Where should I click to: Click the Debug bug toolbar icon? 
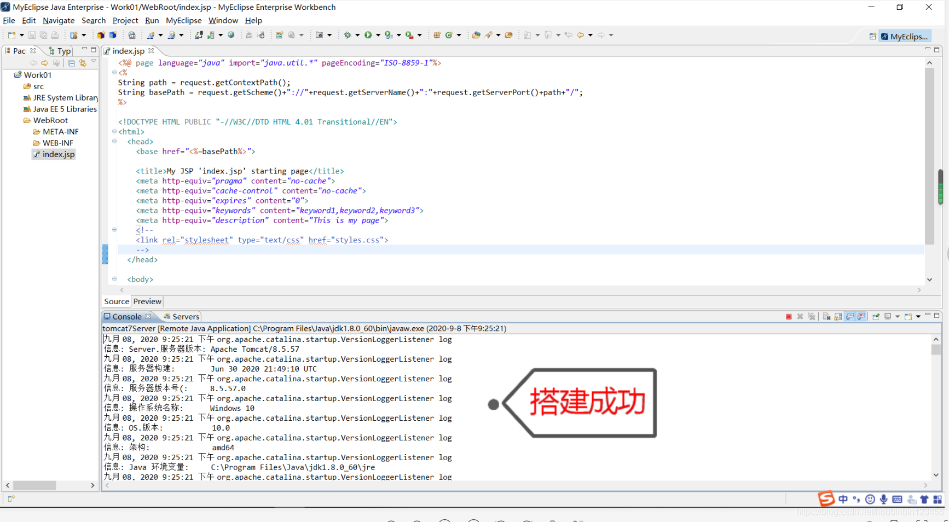(347, 35)
